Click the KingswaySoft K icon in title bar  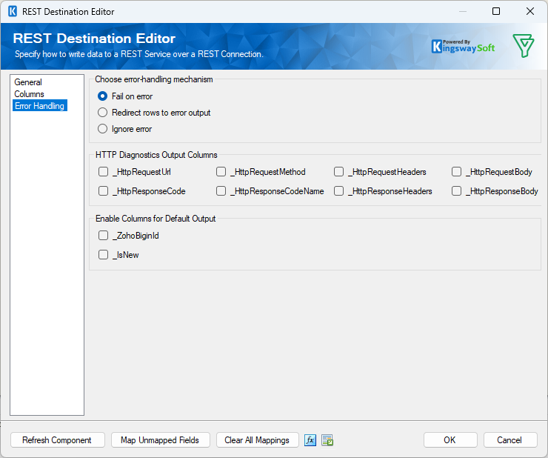coord(13,12)
